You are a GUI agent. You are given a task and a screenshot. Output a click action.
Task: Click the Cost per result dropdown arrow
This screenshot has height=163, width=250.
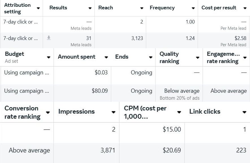click(245, 8)
